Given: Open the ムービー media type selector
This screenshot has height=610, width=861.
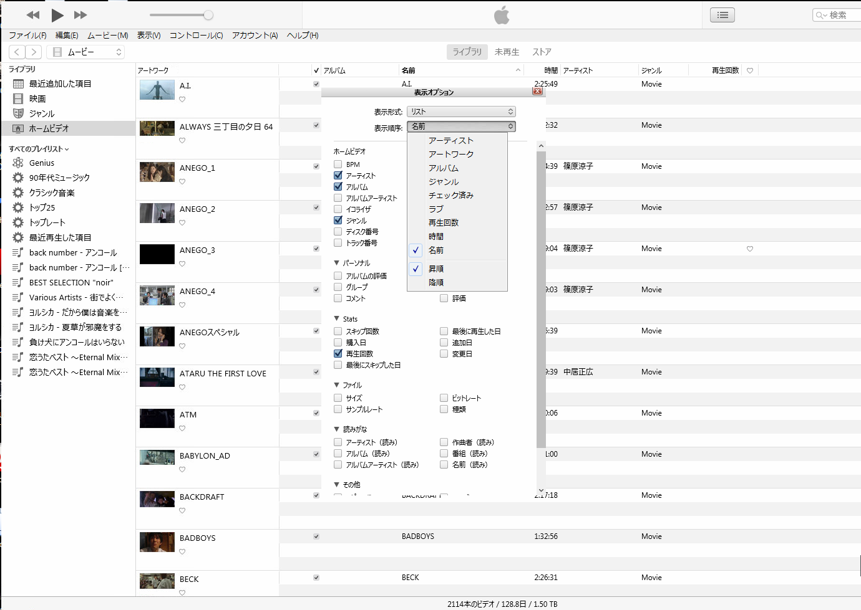Looking at the screenshot, I should (x=86, y=52).
